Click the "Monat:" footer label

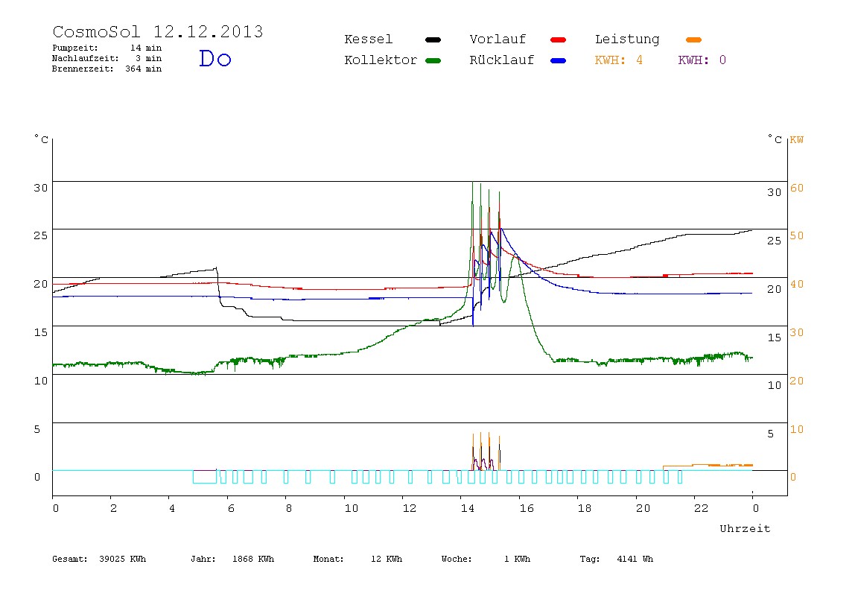coord(328,559)
